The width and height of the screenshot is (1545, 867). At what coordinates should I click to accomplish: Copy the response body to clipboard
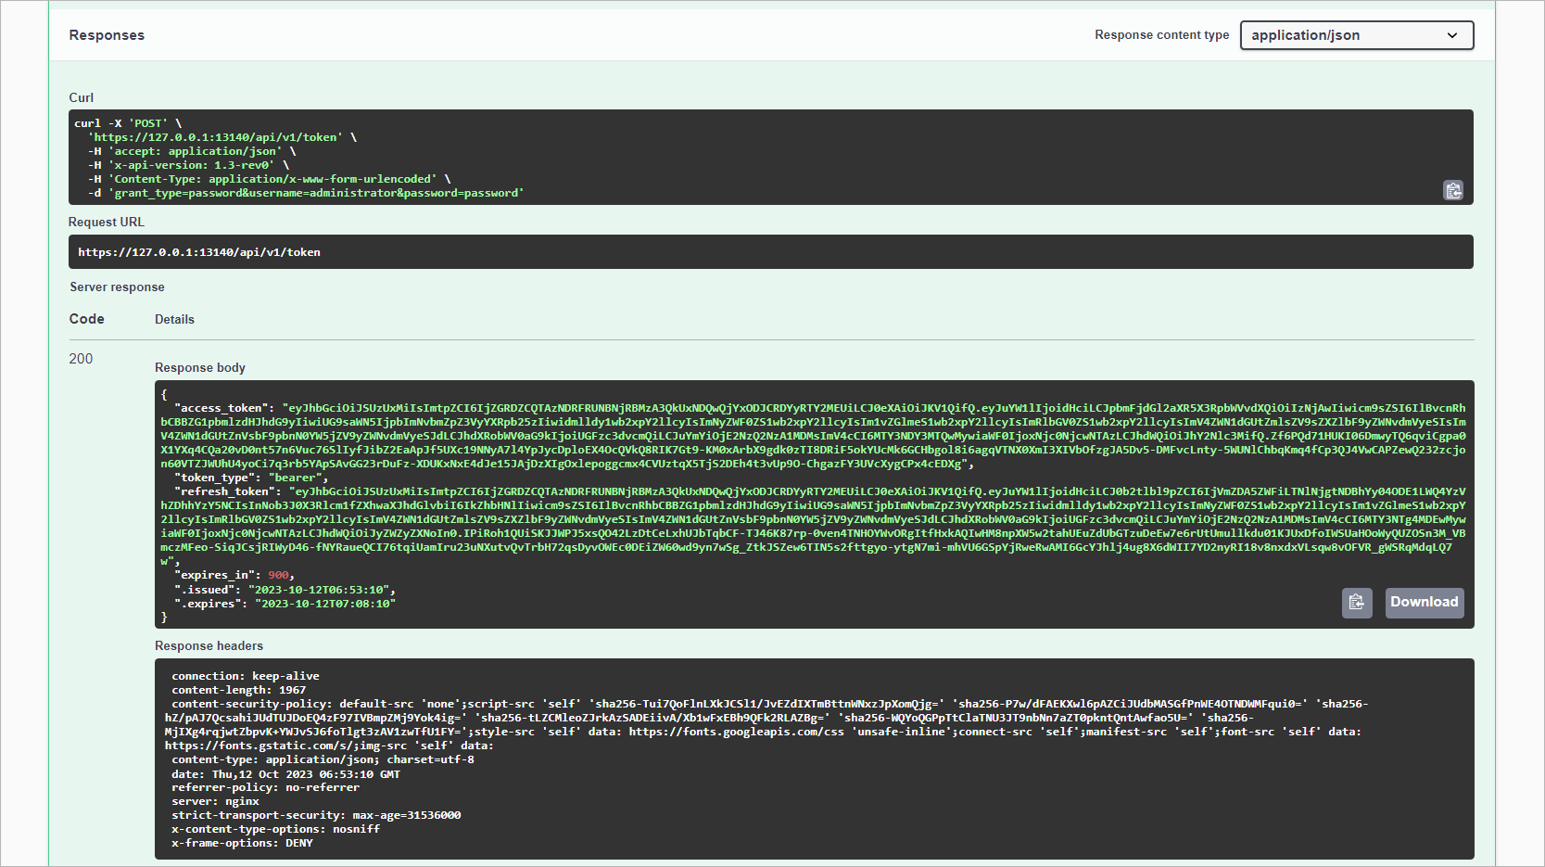click(1357, 603)
